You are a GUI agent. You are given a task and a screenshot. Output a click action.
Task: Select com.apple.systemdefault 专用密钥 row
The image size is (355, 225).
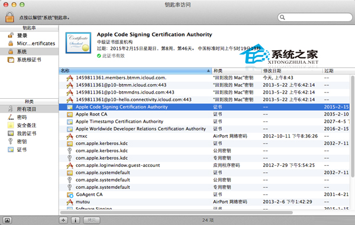coord(204,187)
